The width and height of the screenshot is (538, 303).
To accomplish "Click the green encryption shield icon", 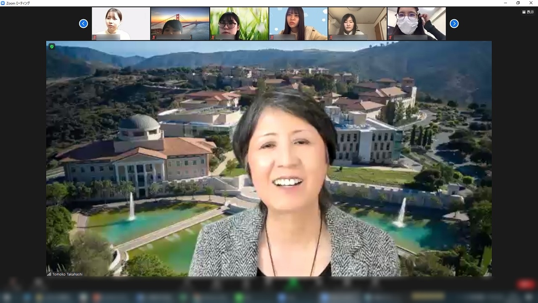I will [x=52, y=46].
